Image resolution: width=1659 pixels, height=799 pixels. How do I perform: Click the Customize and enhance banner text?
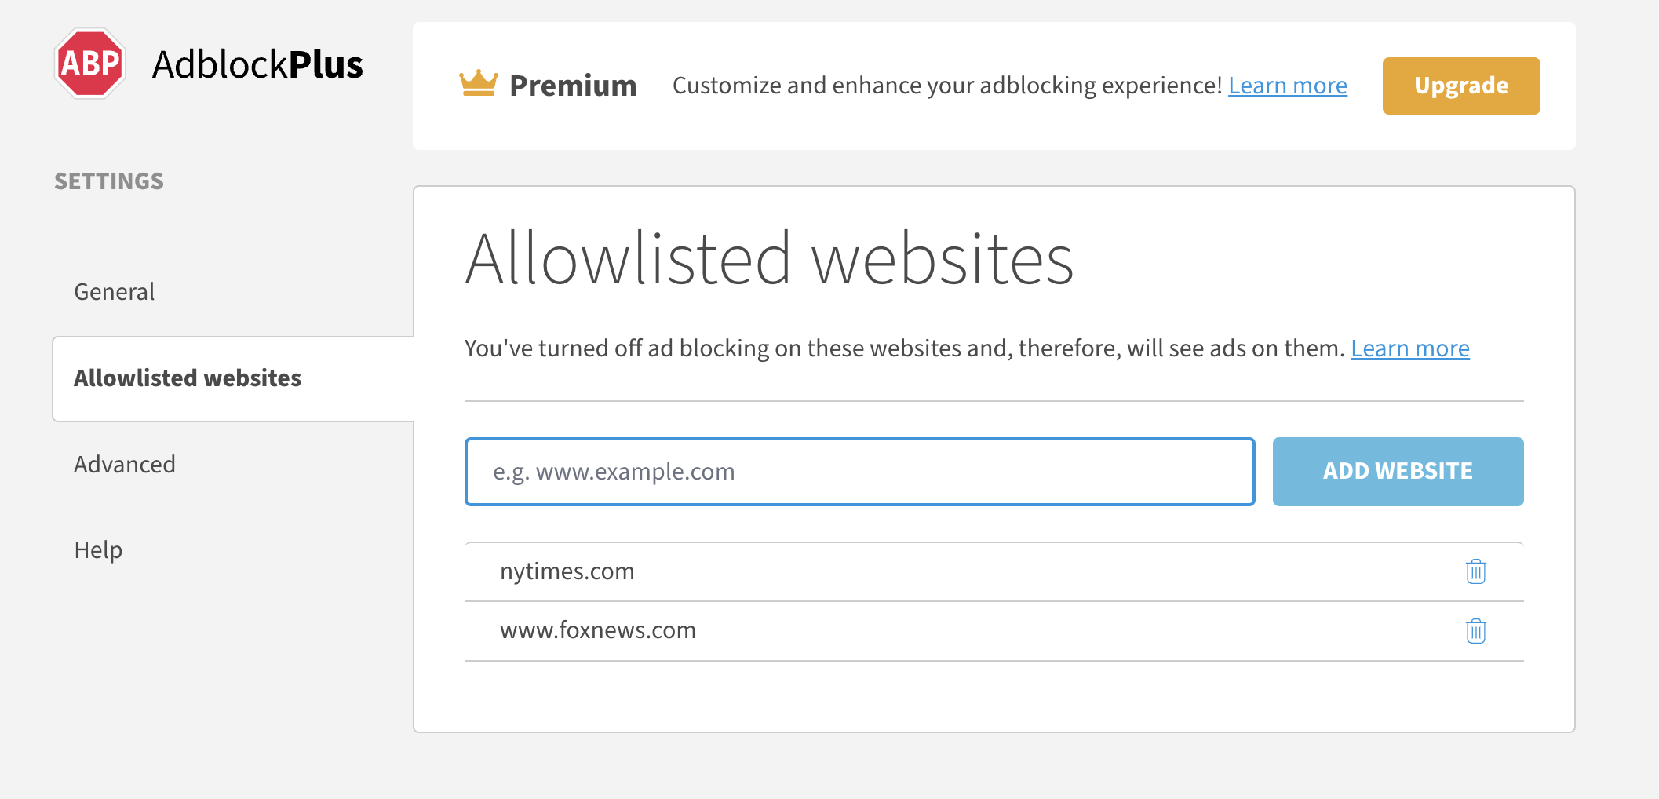pyautogui.click(x=946, y=86)
